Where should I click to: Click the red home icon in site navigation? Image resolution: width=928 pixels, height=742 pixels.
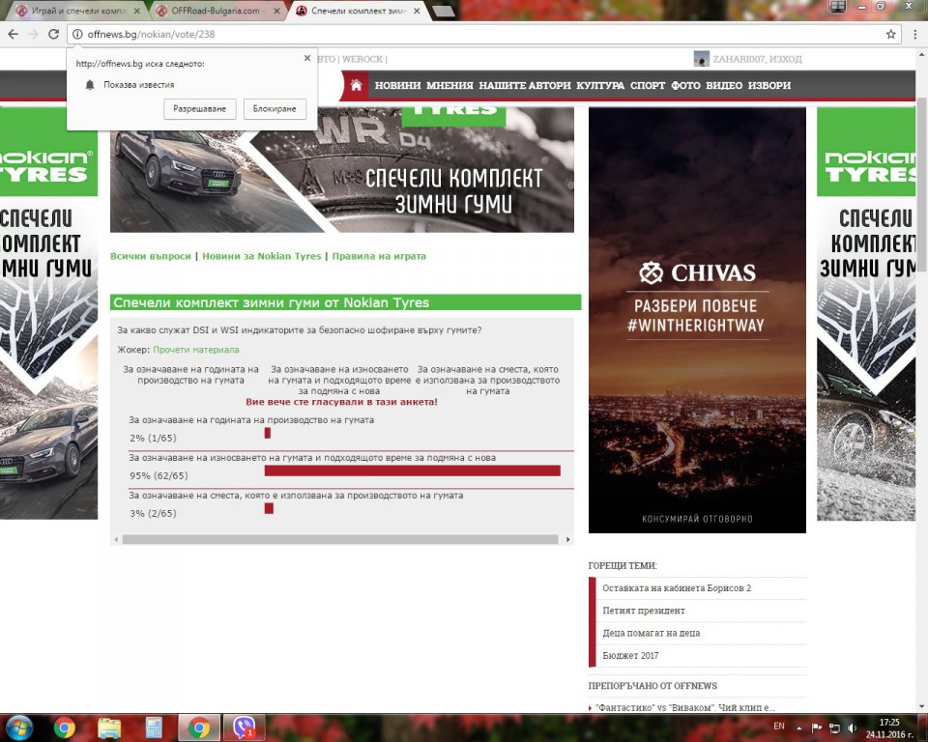(x=356, y=86)
